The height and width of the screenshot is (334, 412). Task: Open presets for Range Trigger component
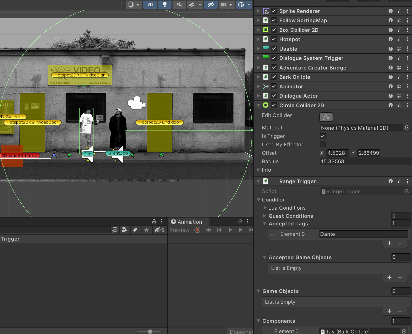pos(399,181)
